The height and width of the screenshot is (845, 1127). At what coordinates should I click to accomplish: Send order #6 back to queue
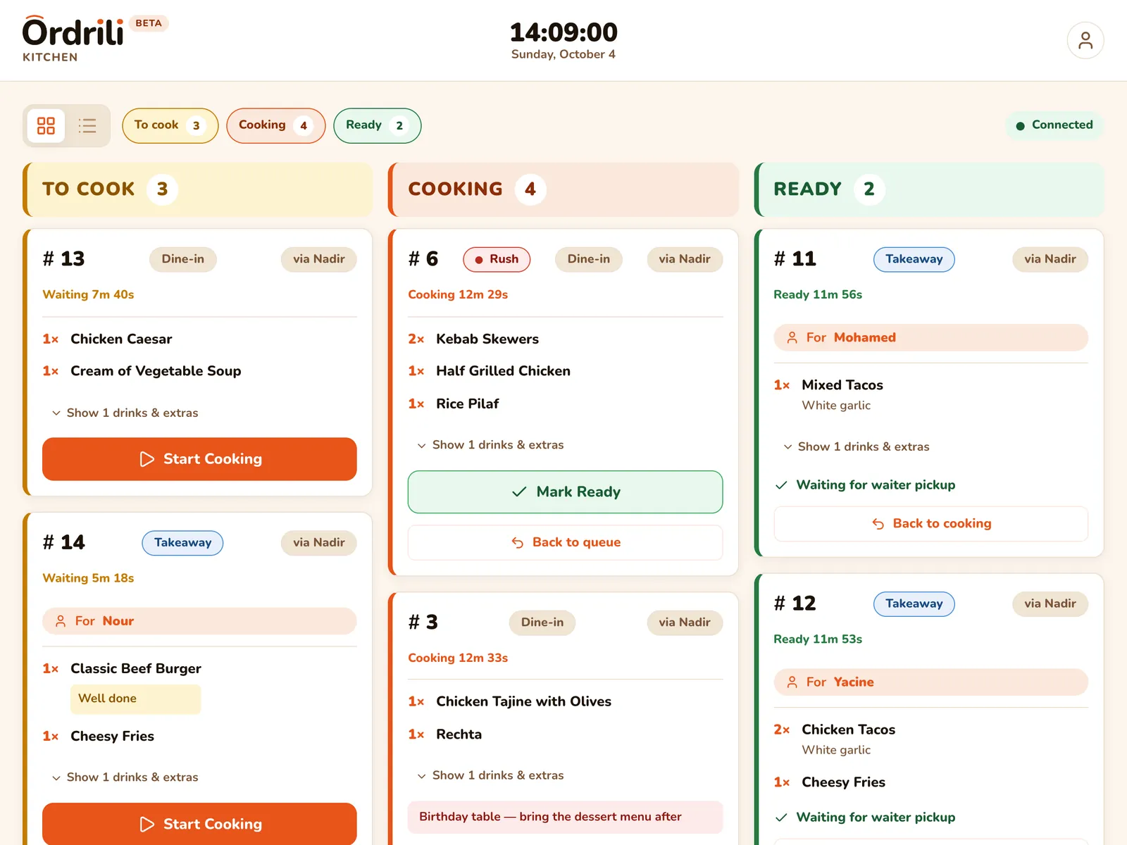click(565, 542)
